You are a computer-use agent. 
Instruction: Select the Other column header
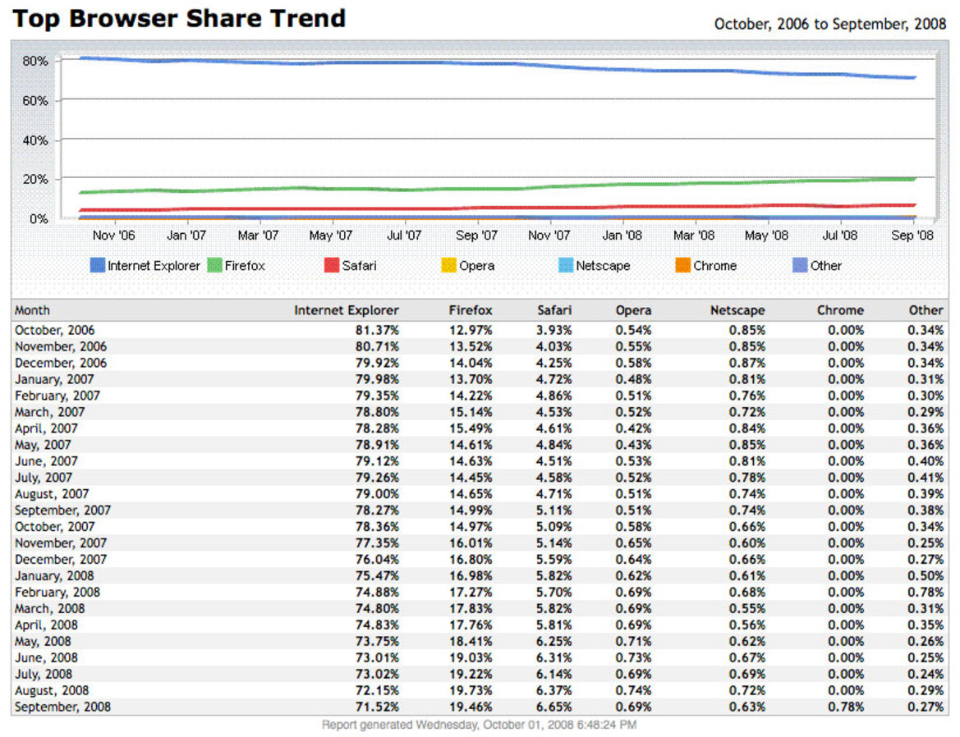926,310
